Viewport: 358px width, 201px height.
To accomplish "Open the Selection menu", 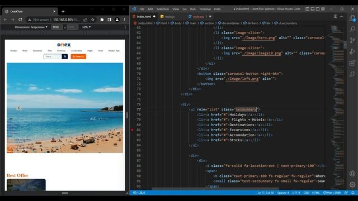I will pyautogui.click(x=163, y=9).
